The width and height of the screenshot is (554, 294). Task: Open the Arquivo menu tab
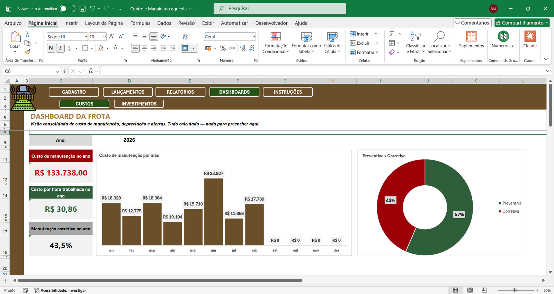(13, 23)
